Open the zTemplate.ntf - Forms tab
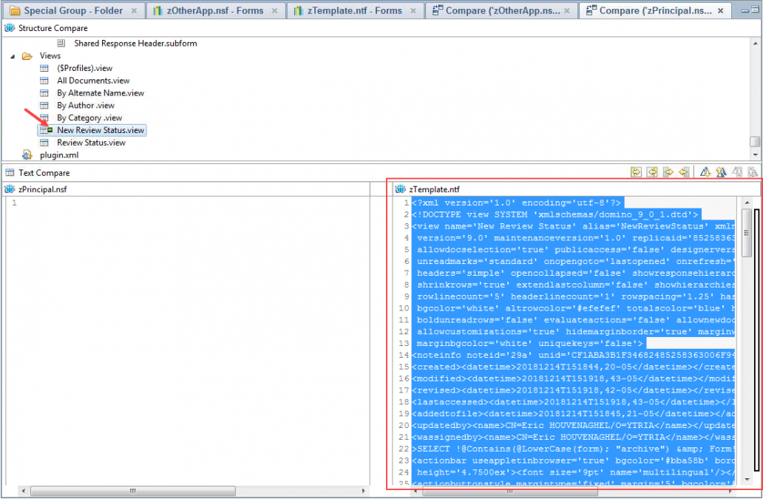The height and width of the screenshot is (499, 763). click(x=355, y=10)
